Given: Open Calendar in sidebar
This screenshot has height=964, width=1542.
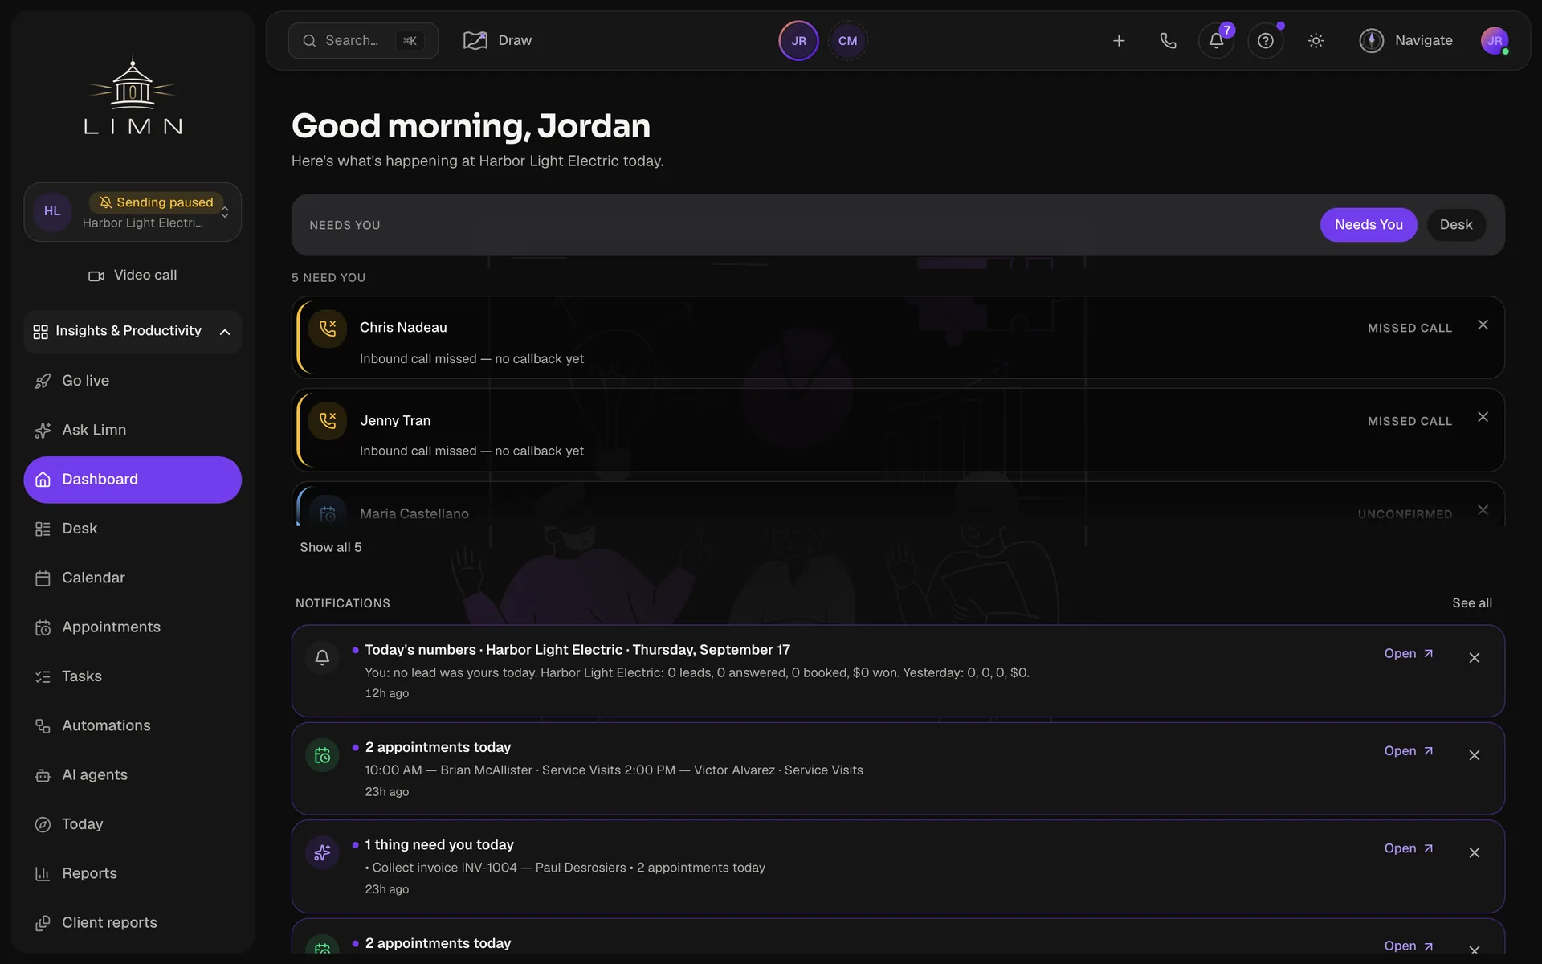Looking at the screenshot, I should tap(133, 578).
